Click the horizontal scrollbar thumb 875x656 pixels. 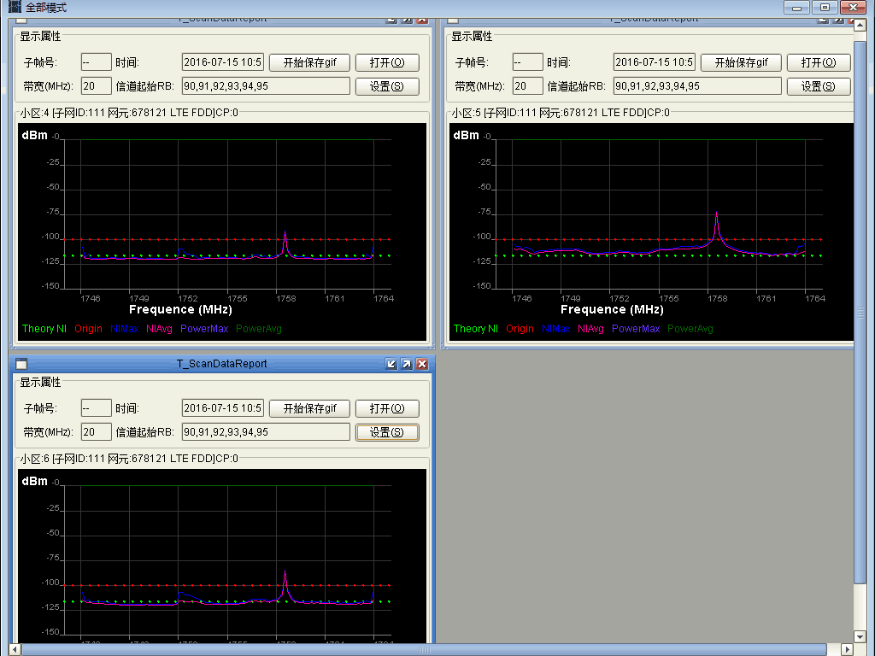[x=424, y=649]
